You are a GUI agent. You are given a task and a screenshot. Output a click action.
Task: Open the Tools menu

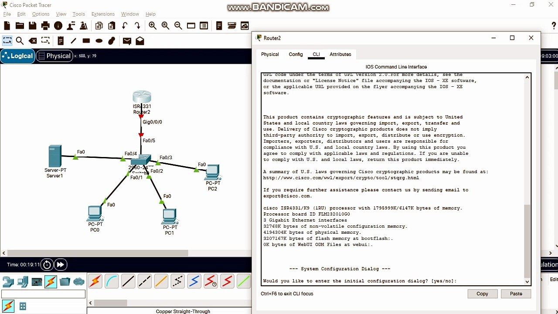click(x=78, y=14)
